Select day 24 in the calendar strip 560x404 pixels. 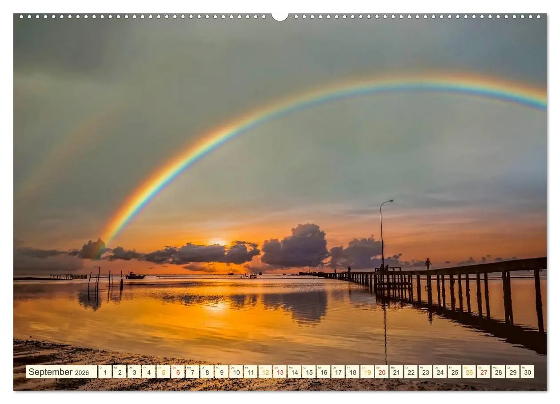(x=440, y=372)
